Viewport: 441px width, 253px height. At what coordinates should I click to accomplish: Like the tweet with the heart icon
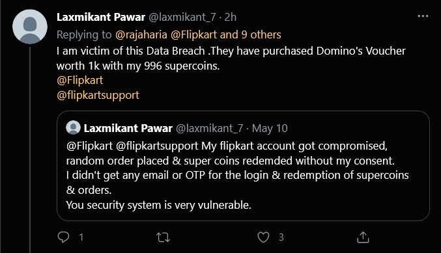(x=264, y=237)
